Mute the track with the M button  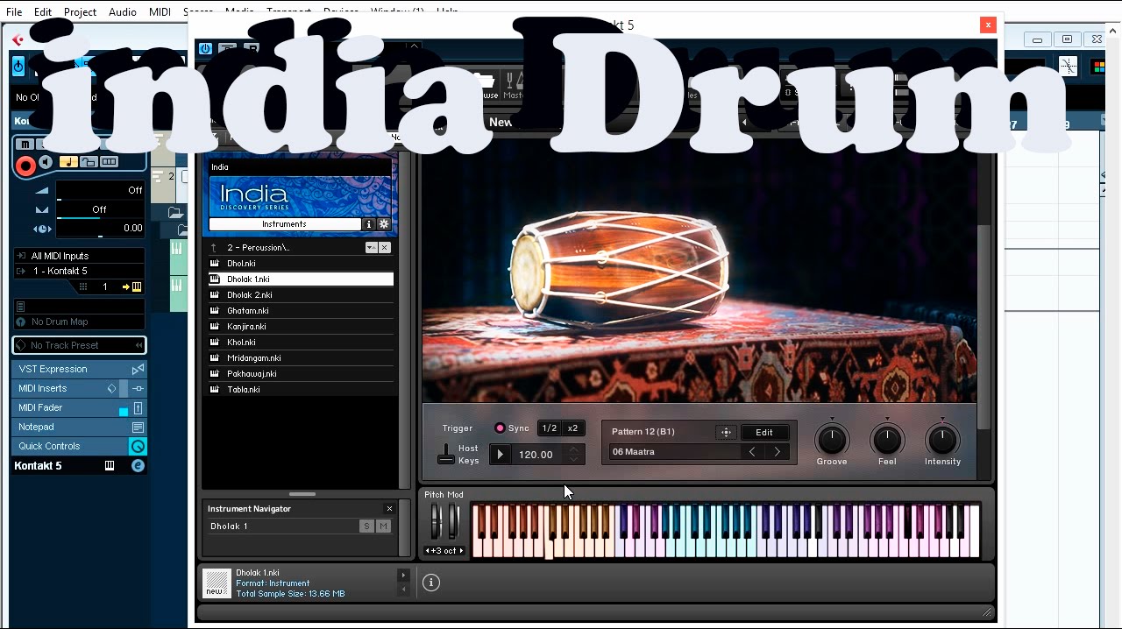click(x=25, y=145)
